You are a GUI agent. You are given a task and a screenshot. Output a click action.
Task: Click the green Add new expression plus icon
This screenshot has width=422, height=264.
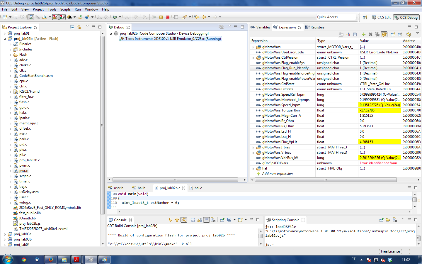coord(364,34)
